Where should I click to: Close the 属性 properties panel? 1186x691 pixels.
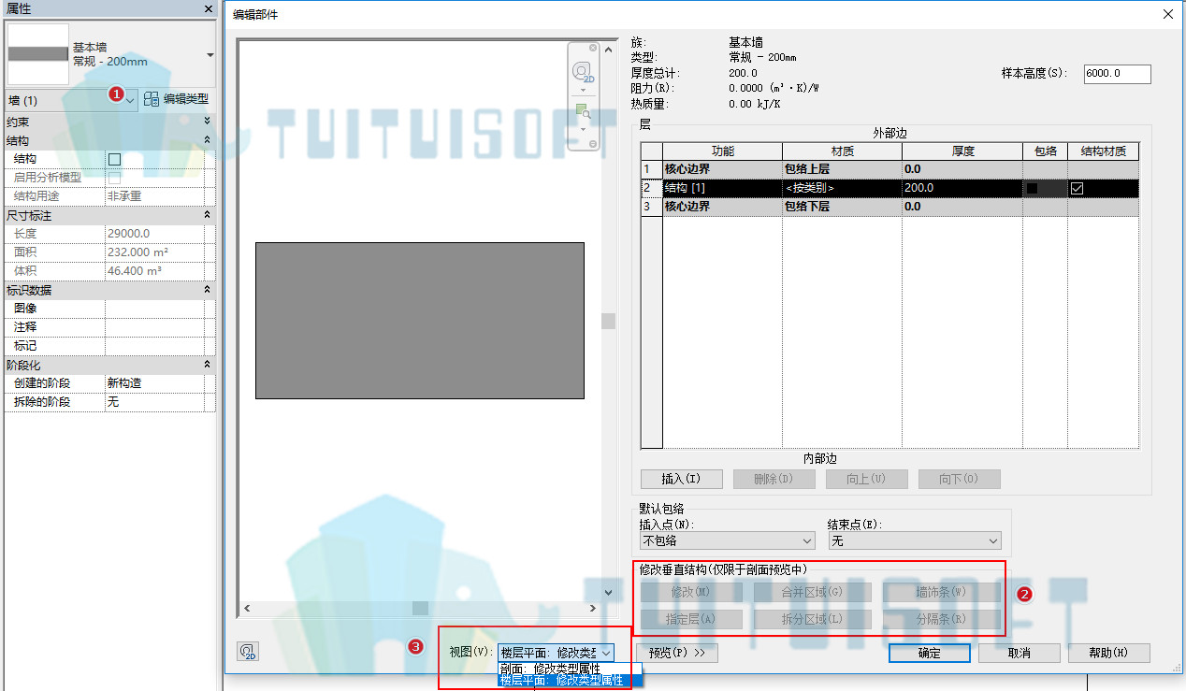[210, 8]
